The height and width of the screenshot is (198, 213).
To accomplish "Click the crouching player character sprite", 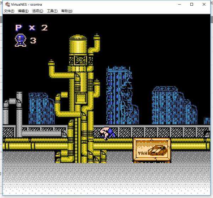I will 108,133.
